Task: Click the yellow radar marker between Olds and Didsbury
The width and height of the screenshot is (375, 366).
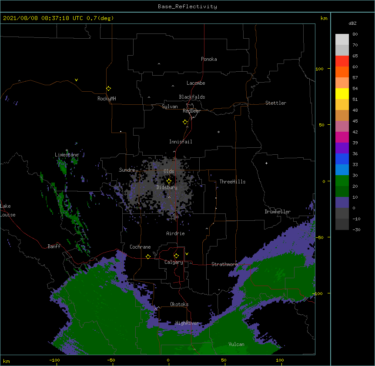Action: tap(169, 181)
